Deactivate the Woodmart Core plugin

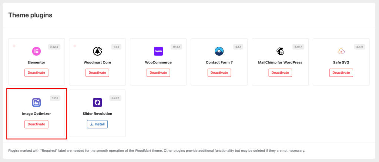pos(97,73)
